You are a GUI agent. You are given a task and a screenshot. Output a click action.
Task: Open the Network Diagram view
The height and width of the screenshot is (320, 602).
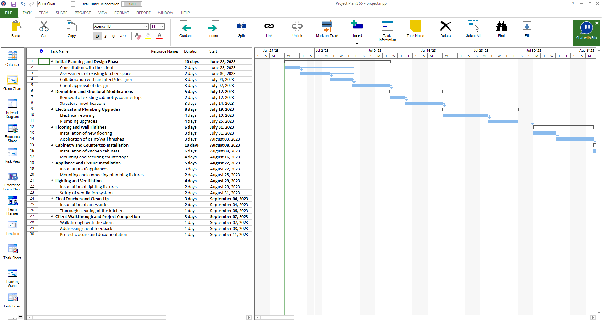(x=12, y=109)
